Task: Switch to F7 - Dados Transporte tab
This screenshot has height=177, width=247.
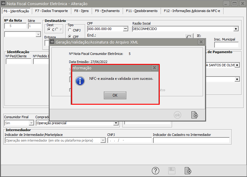Action: click(51, 11)
